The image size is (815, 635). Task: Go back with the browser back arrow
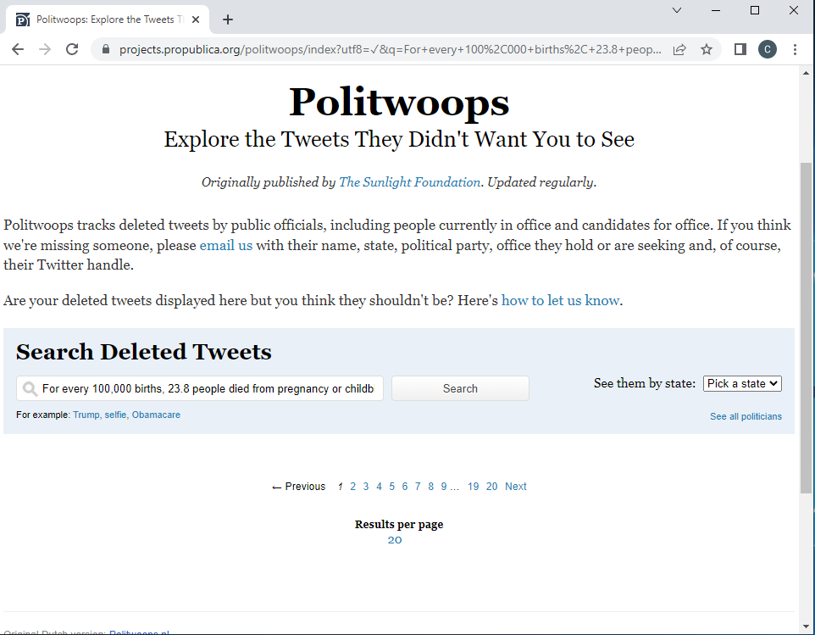click(18, 49)
